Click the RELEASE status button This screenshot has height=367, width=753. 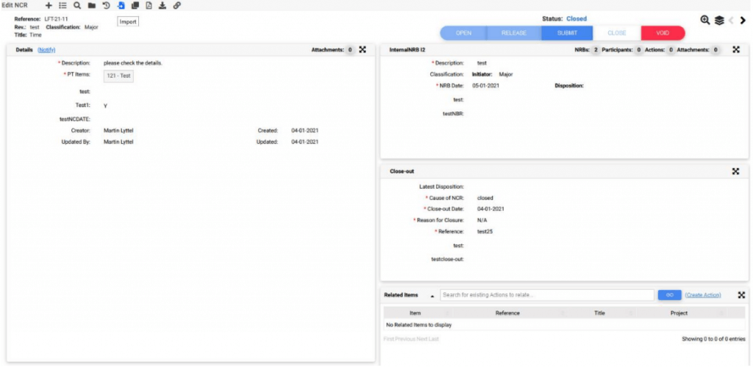[x=514, y=33]
